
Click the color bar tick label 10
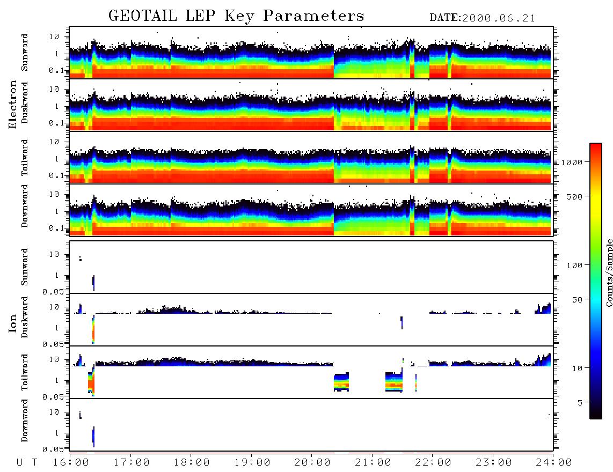tap(577, 368)
